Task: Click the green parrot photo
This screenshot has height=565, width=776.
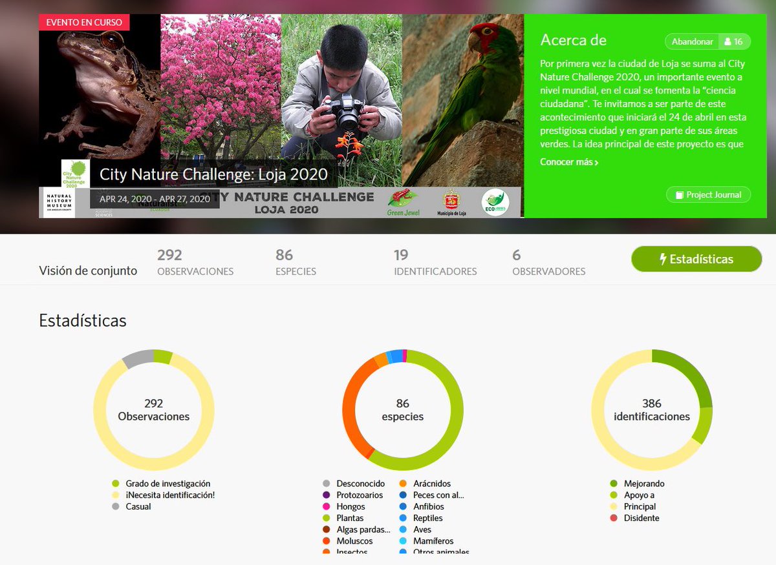Action: click(x=462, y=100)
